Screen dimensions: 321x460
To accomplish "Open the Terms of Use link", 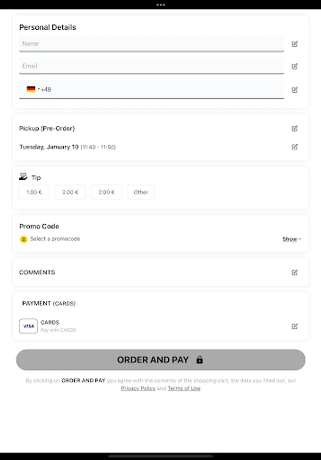I will tap(184, 388).
